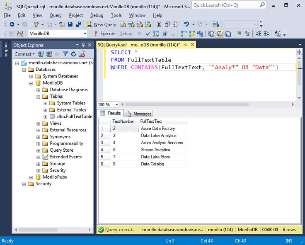Click the Decrease Indent icon
The image size is (305, 245).
258,34
